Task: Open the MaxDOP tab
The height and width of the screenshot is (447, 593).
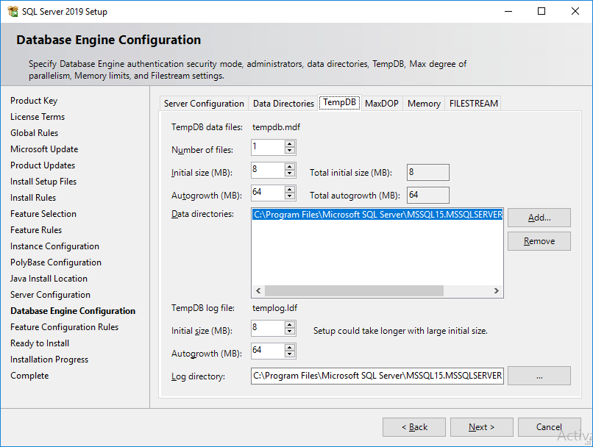Action: [382, 104]
